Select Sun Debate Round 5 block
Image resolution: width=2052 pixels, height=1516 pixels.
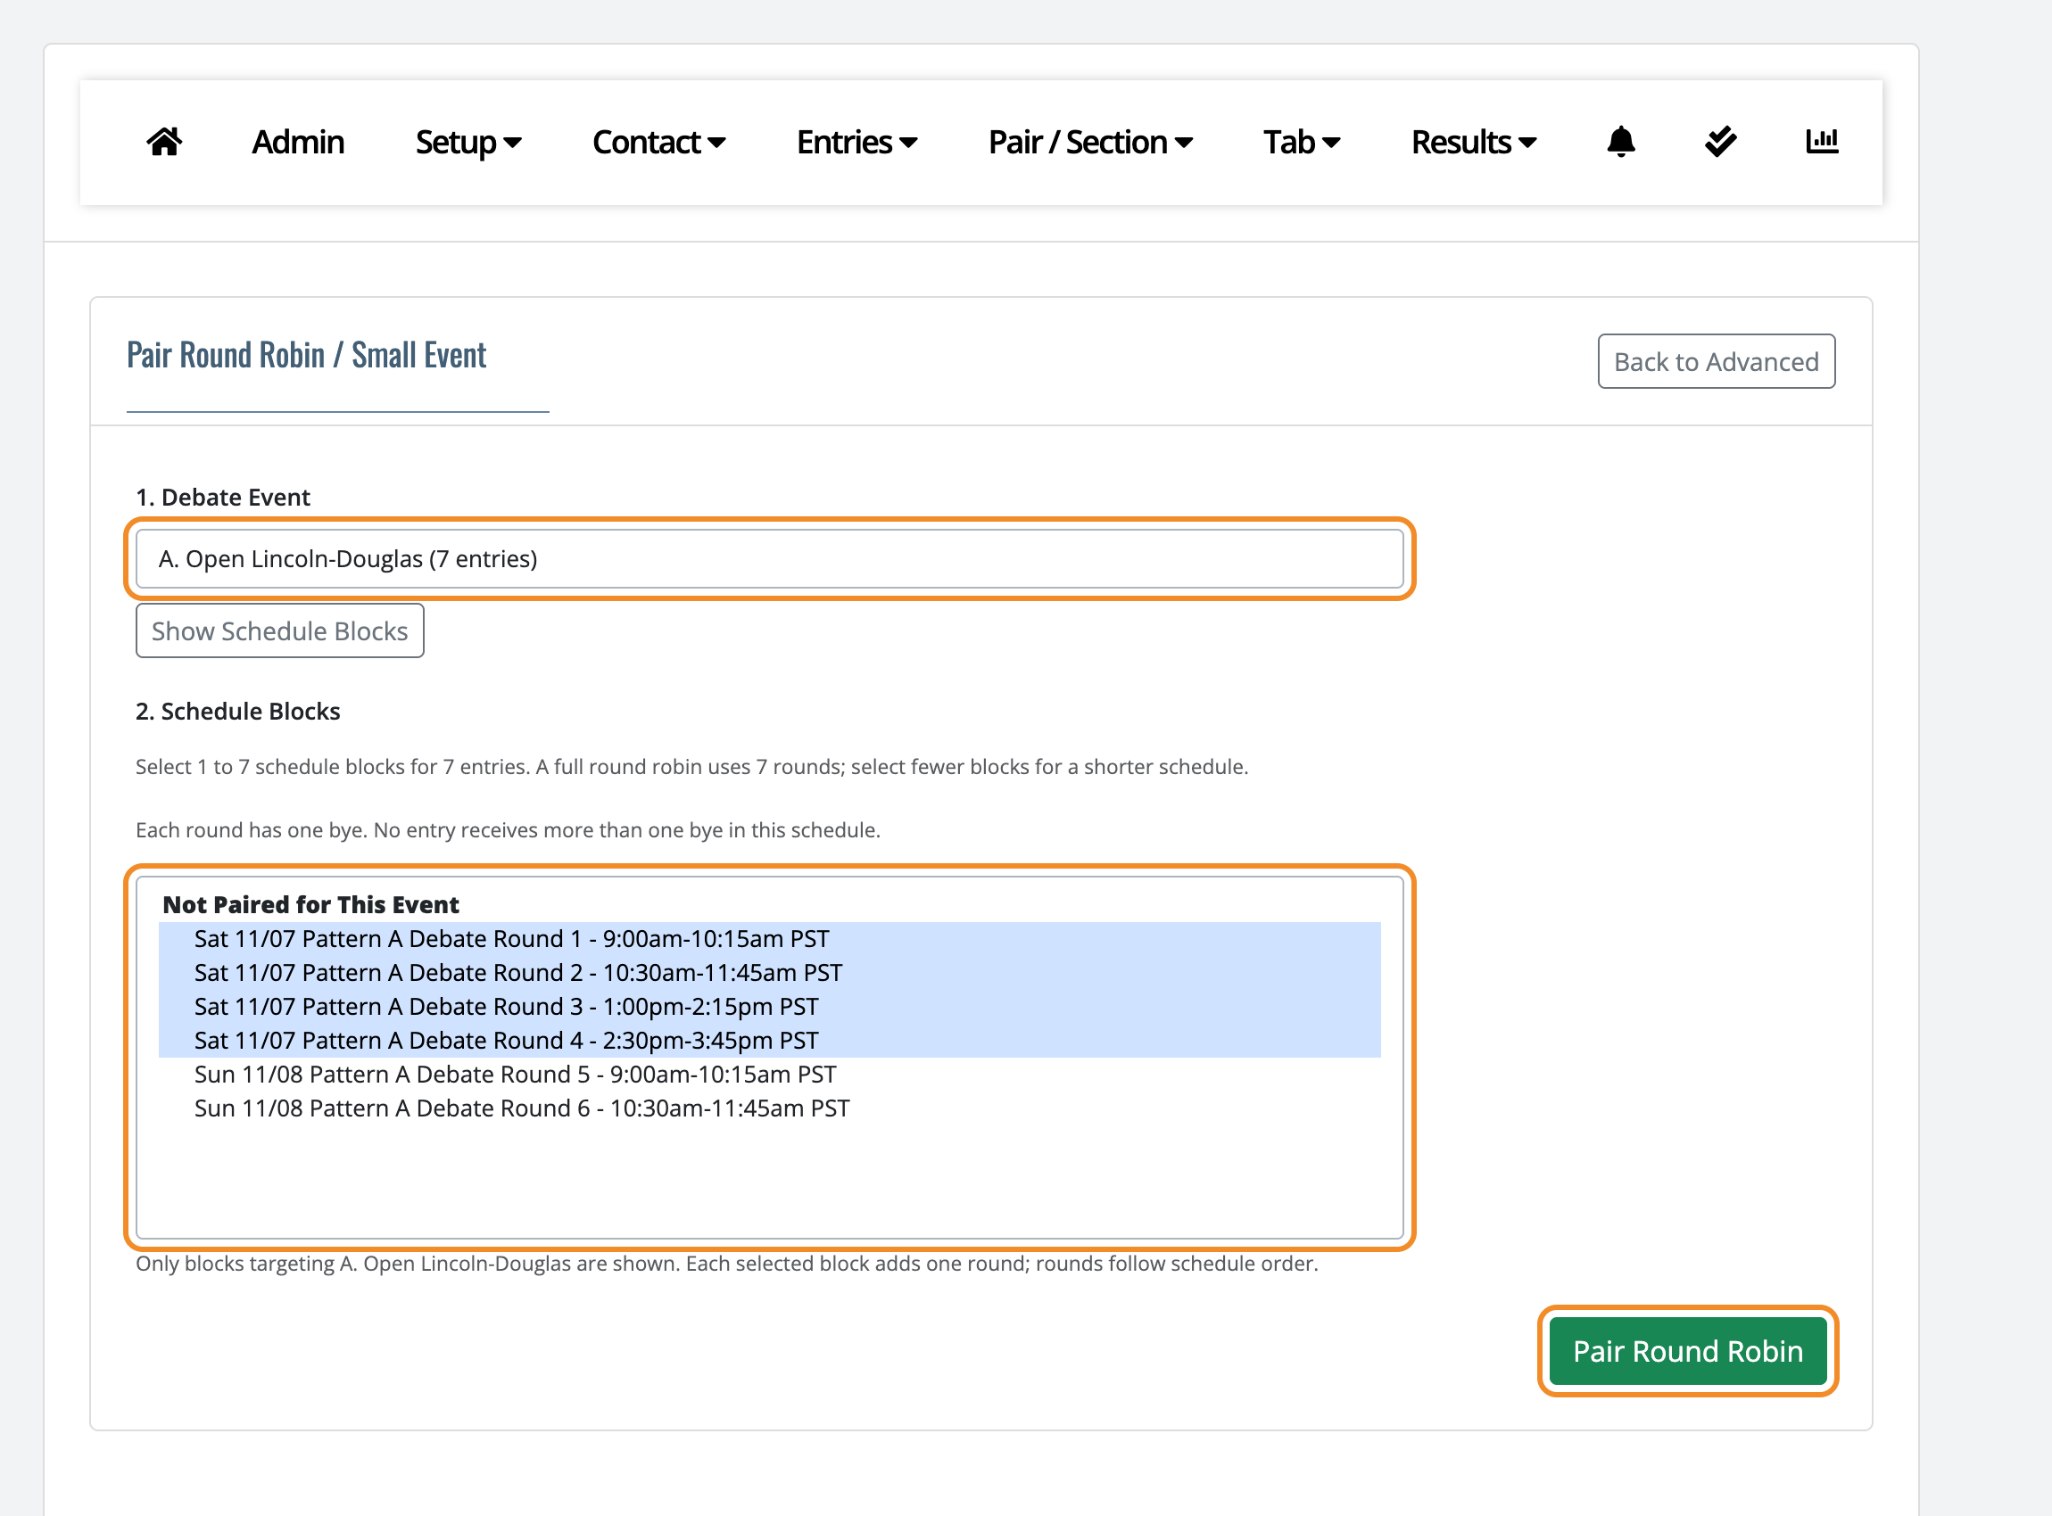coord(769,1075)
